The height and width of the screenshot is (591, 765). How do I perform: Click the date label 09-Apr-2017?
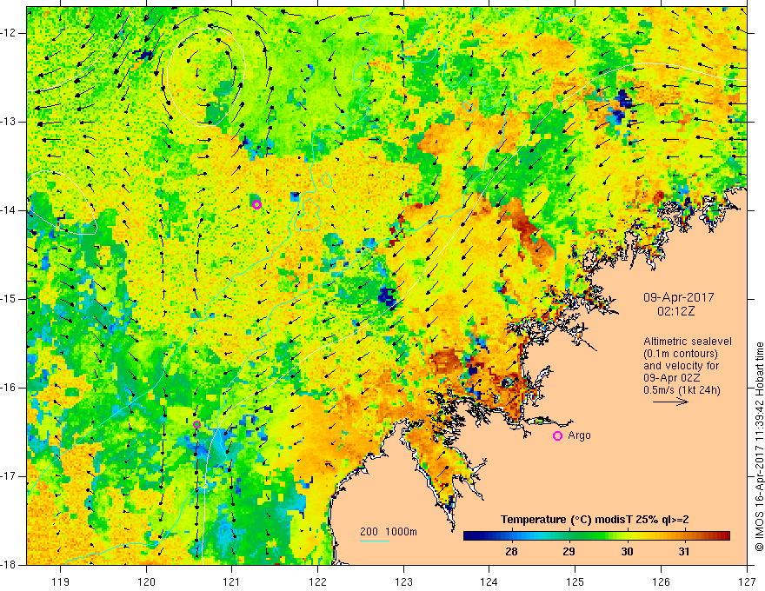(x=679, y=297)
